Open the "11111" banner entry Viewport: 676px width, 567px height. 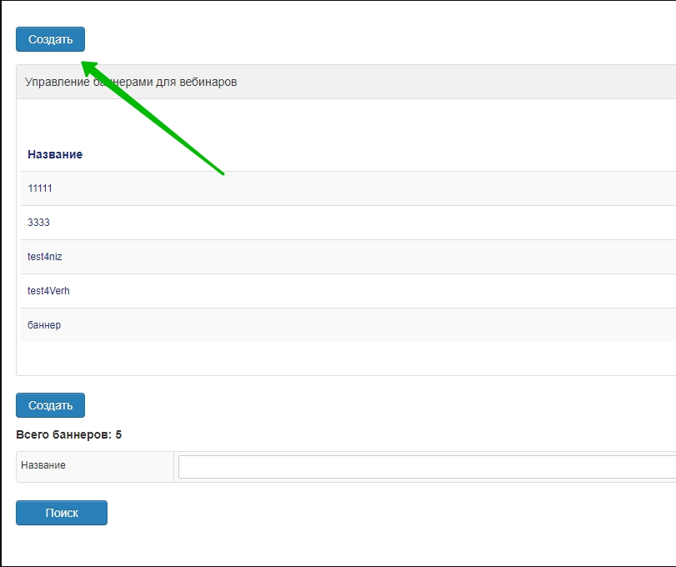point(40,188)
